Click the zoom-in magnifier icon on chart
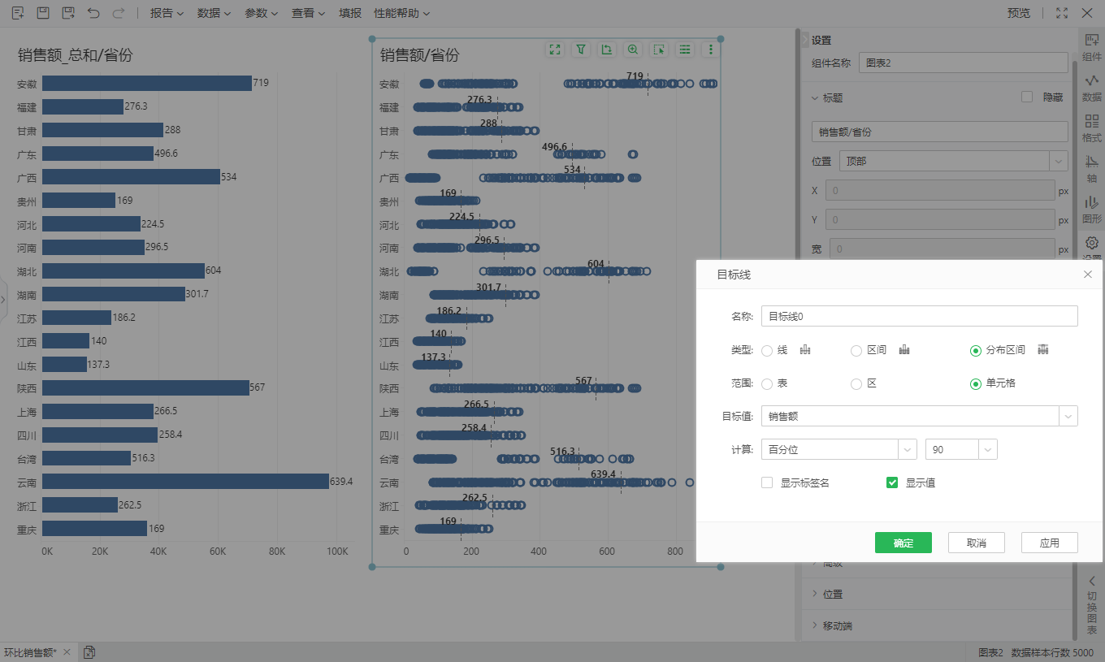This screenshot has width=1105, height=662. click(633, 50)
